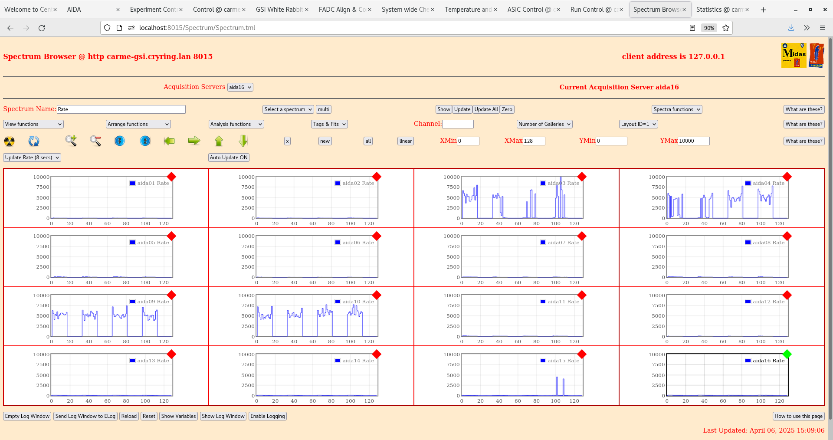Click the green right arrow icon
833x440 pixels.
point(194,141)
